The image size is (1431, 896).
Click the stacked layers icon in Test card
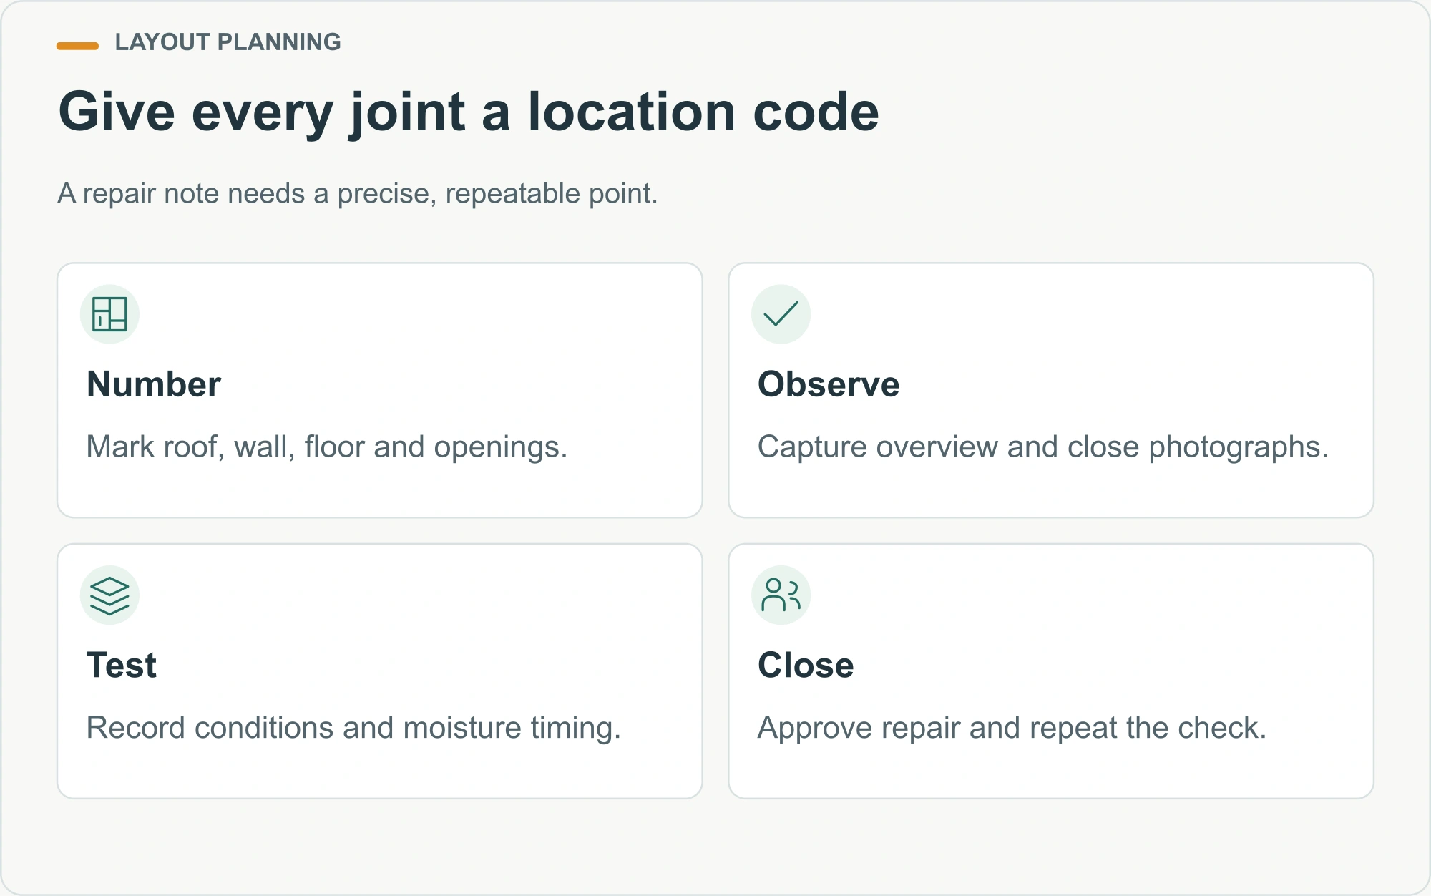click(x=109, y=595)
